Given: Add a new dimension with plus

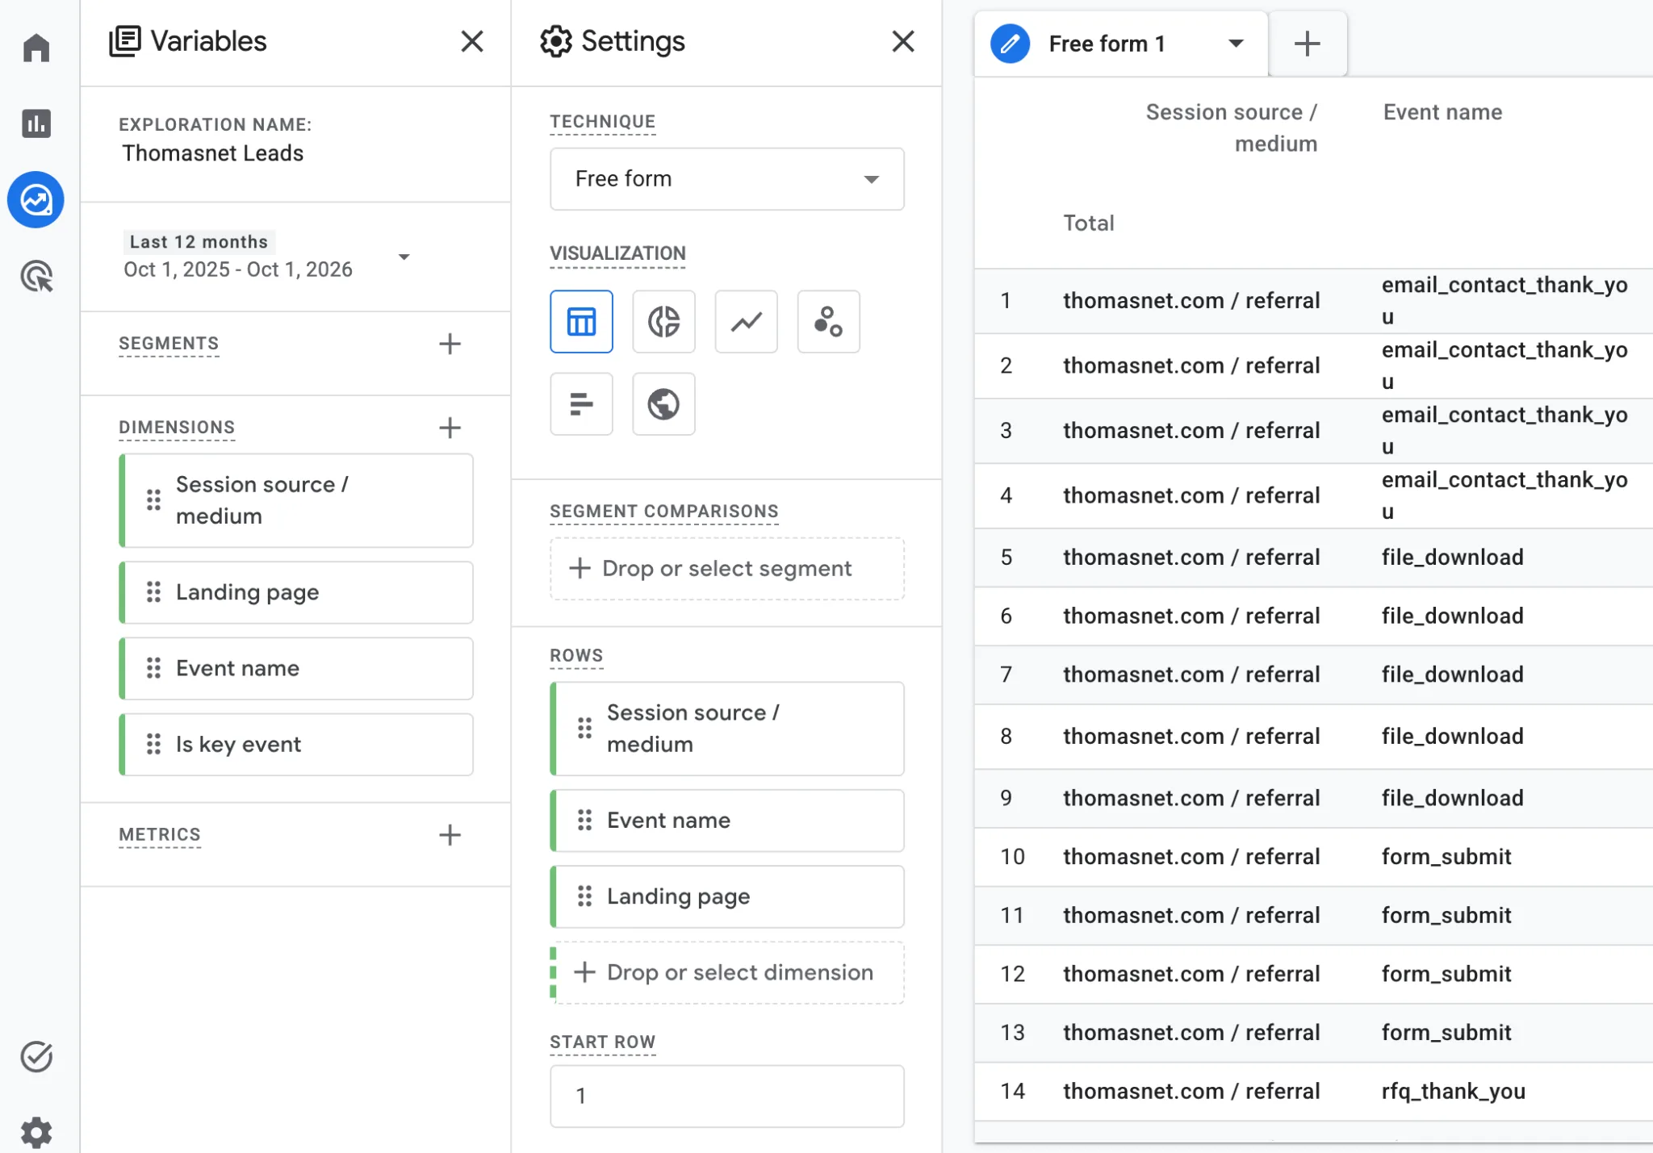Looking at the screenshot, I should tap(450, 428).
